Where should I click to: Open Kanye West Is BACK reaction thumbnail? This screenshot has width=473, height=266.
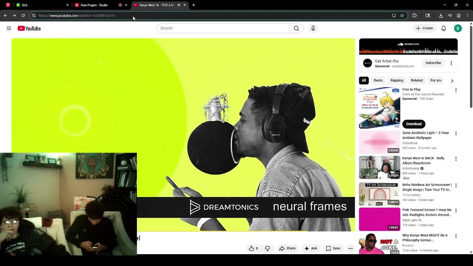click(380, 167)
